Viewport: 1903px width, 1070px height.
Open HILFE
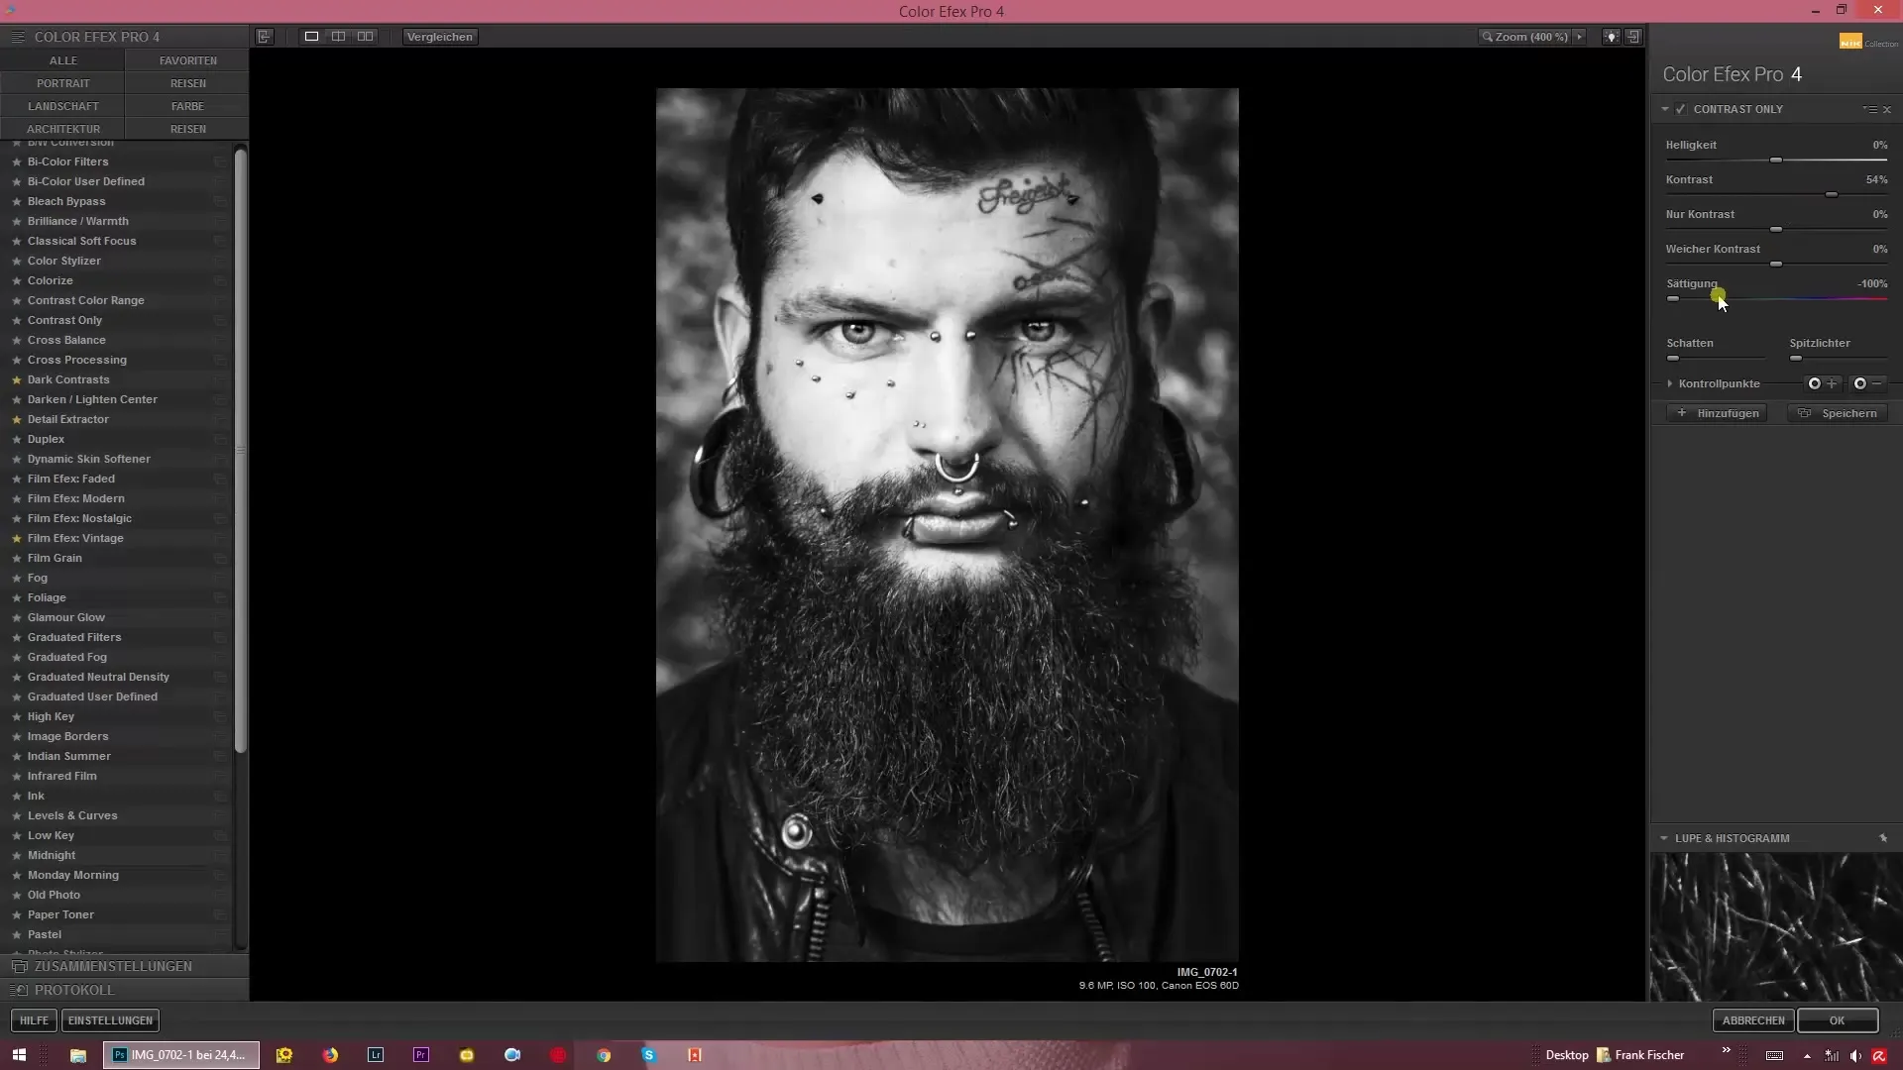pyautogui.click(x=34, y=1020)
